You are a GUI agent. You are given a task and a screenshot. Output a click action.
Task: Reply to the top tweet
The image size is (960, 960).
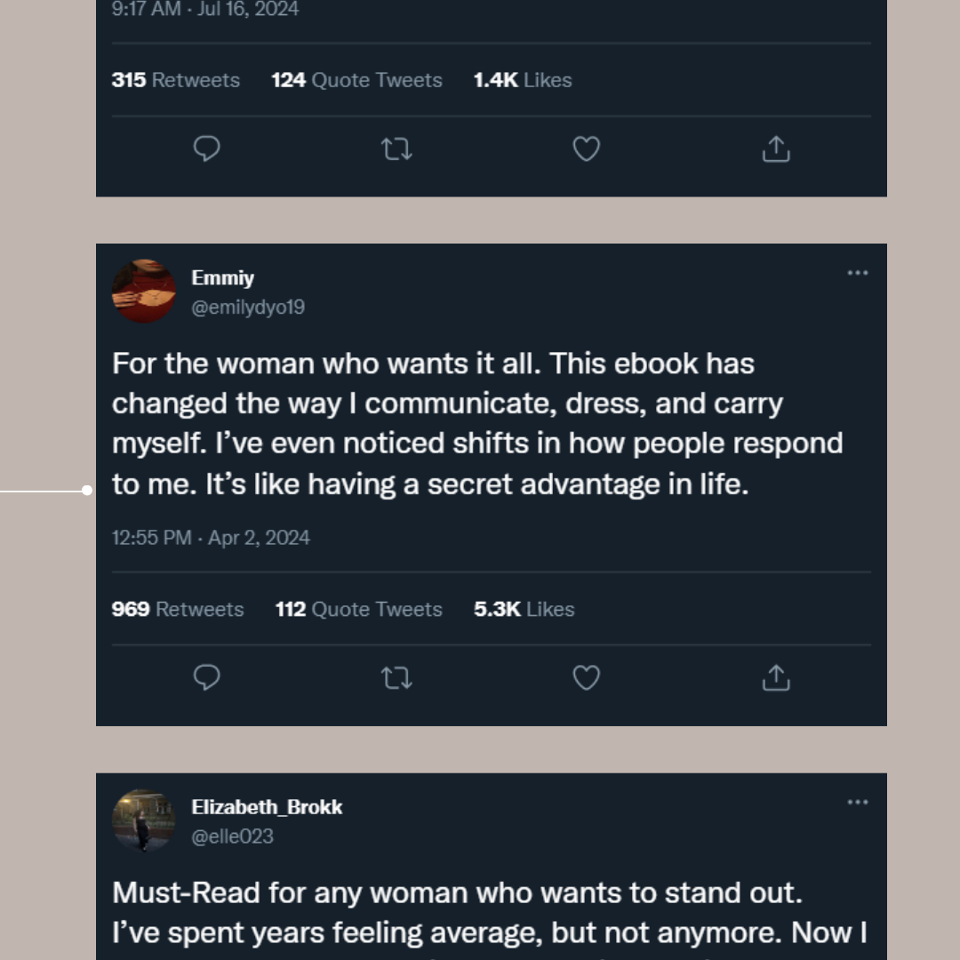pyautogui.click(x=206, y=148)
